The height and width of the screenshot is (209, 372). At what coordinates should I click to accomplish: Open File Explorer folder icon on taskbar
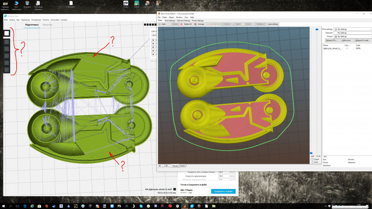click(213, 206)
